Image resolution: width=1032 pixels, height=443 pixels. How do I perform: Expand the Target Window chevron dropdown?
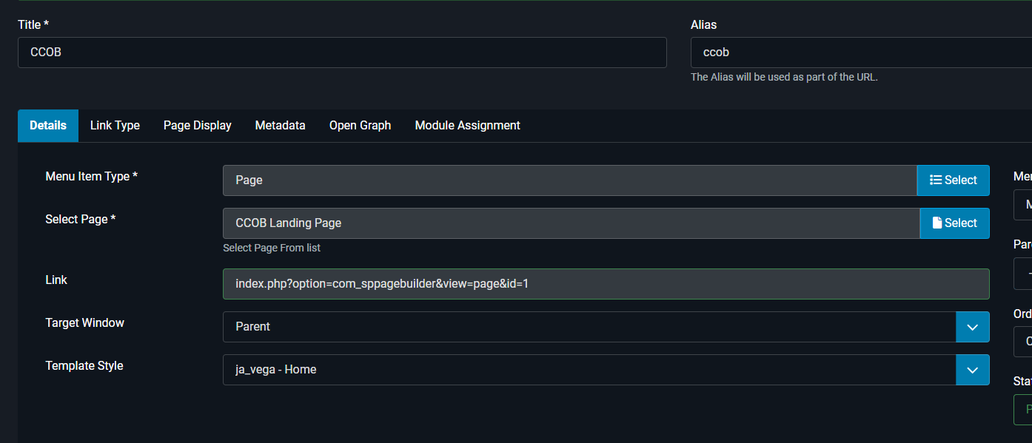[x=972, y=327]
